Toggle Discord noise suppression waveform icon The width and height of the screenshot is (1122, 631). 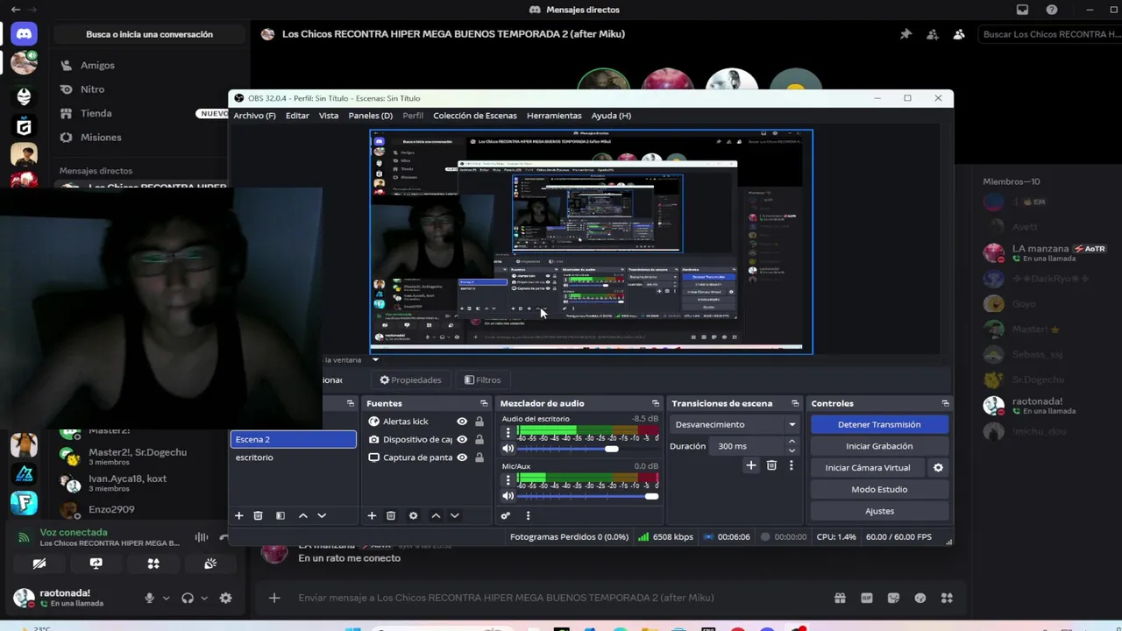202,537
